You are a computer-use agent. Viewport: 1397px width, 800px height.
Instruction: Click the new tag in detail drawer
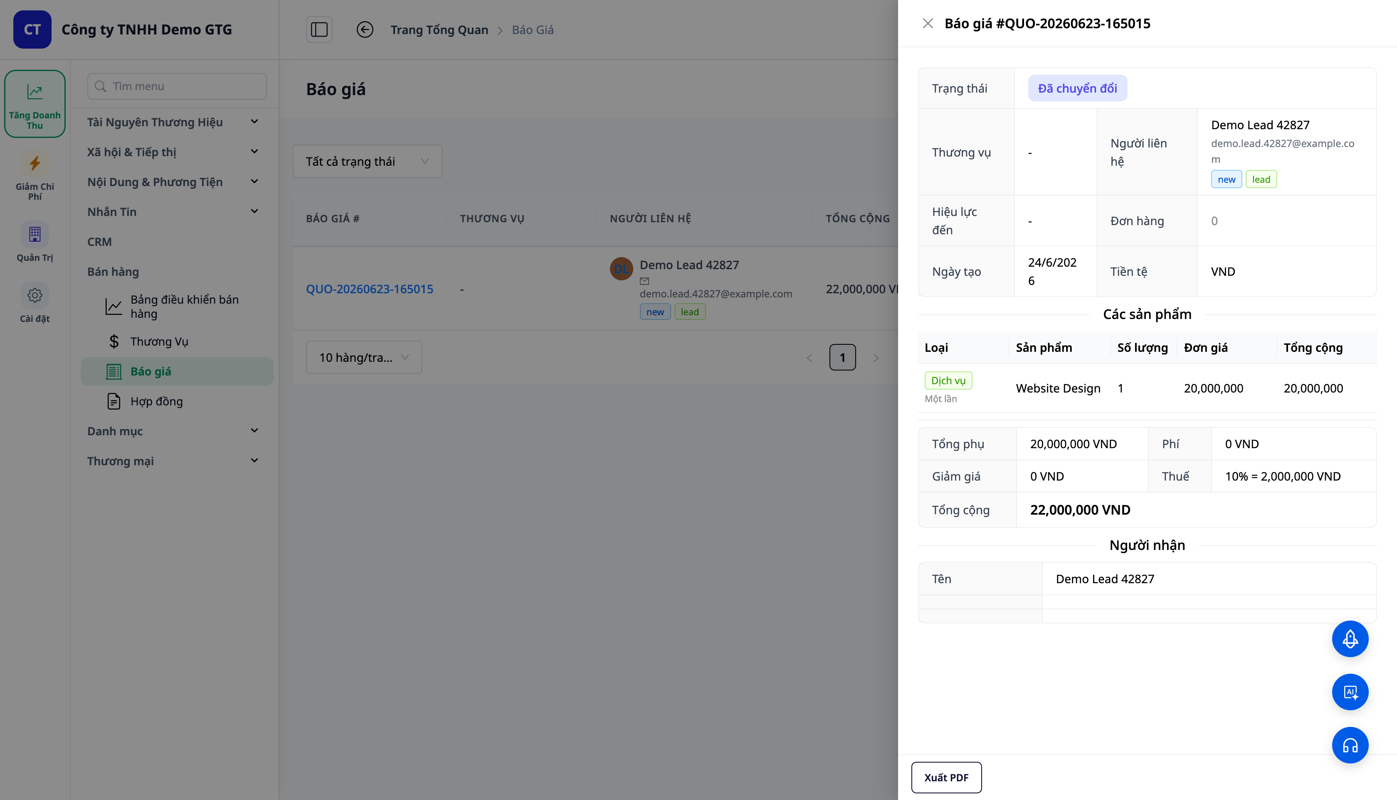[1227, 180]
